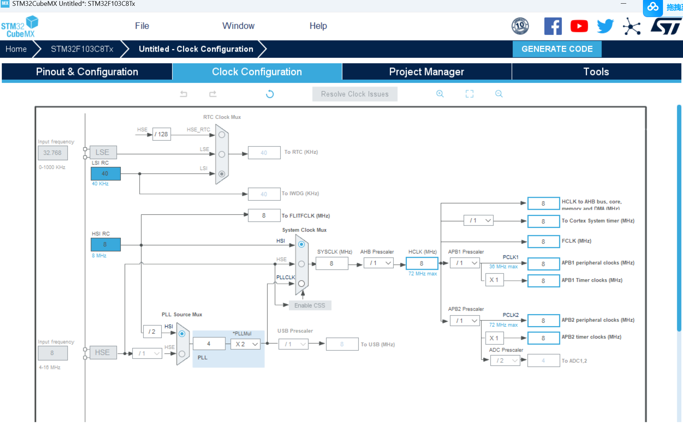Open the AHB Prescaler dropdown
Image resolution: width=683 pixels, height=425 pixels.
379,263
